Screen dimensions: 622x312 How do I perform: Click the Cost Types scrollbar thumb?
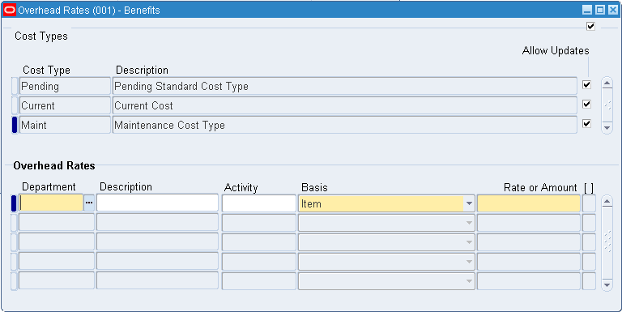(607, 105)
